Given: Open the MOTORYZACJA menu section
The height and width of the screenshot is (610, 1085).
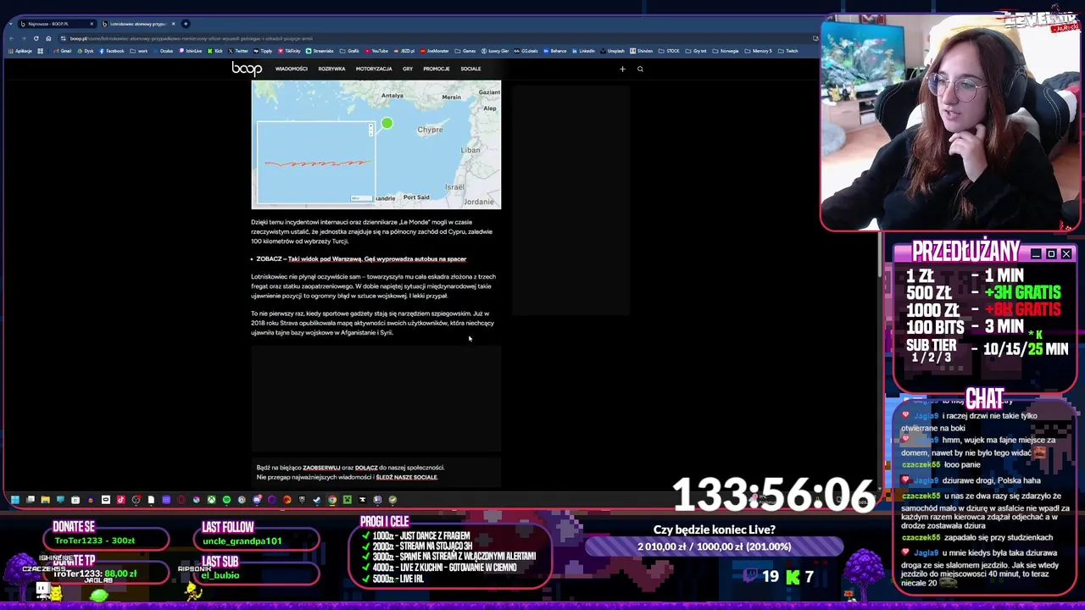Looking at the screenshot, I should (374, 69).
